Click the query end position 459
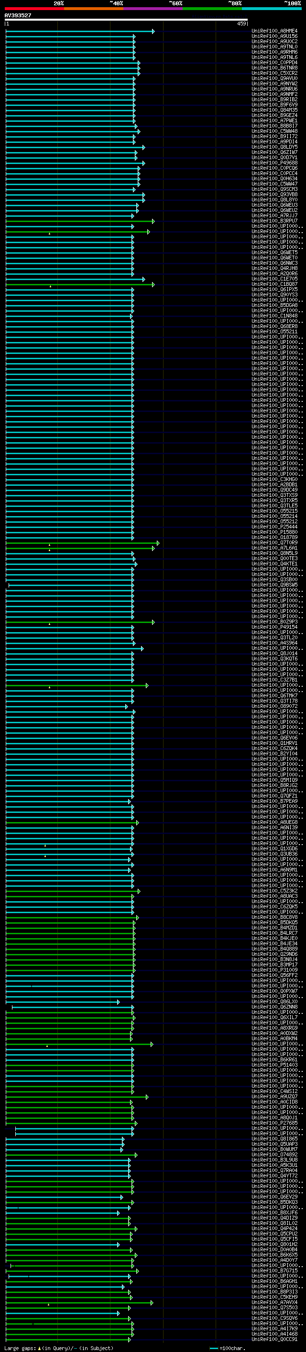Image resolution: width=306 pixels, height=1352 pixels. [241, 24]
